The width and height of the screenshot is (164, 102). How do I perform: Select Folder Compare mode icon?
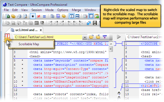[x=64, y=16]
